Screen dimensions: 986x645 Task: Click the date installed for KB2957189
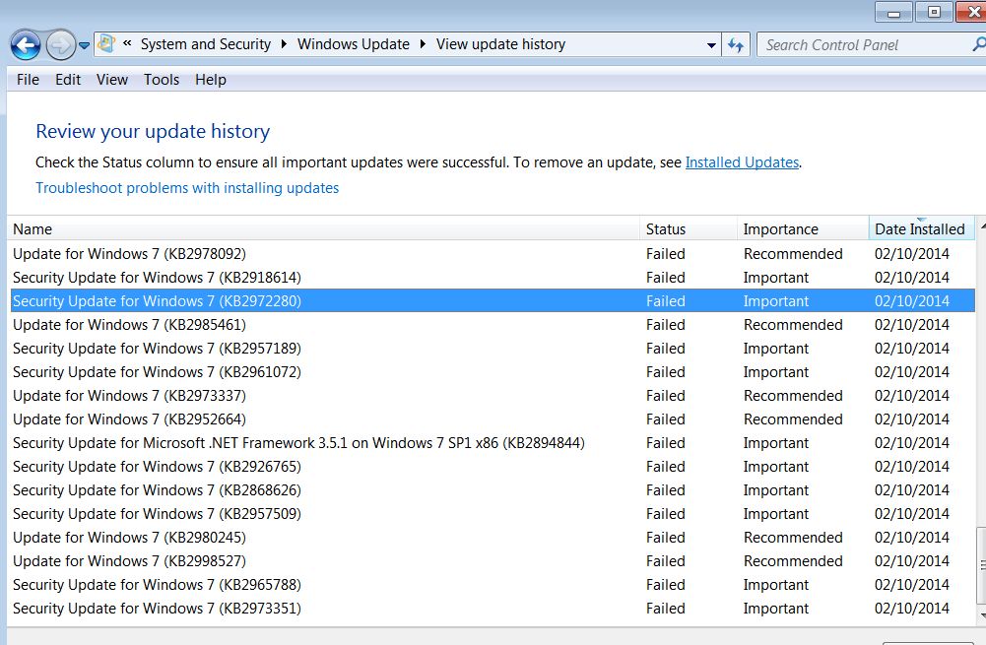(x=912, y=349)
